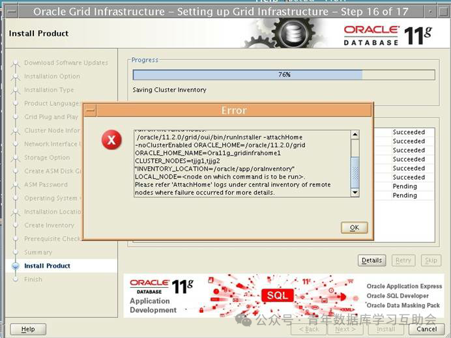
Task: Click 'Saving Cluster Inventory' status text
Action: [169, 90]
